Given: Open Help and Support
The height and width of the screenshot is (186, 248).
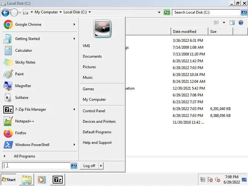Looking at the screenshot, I should click(97, 143).
